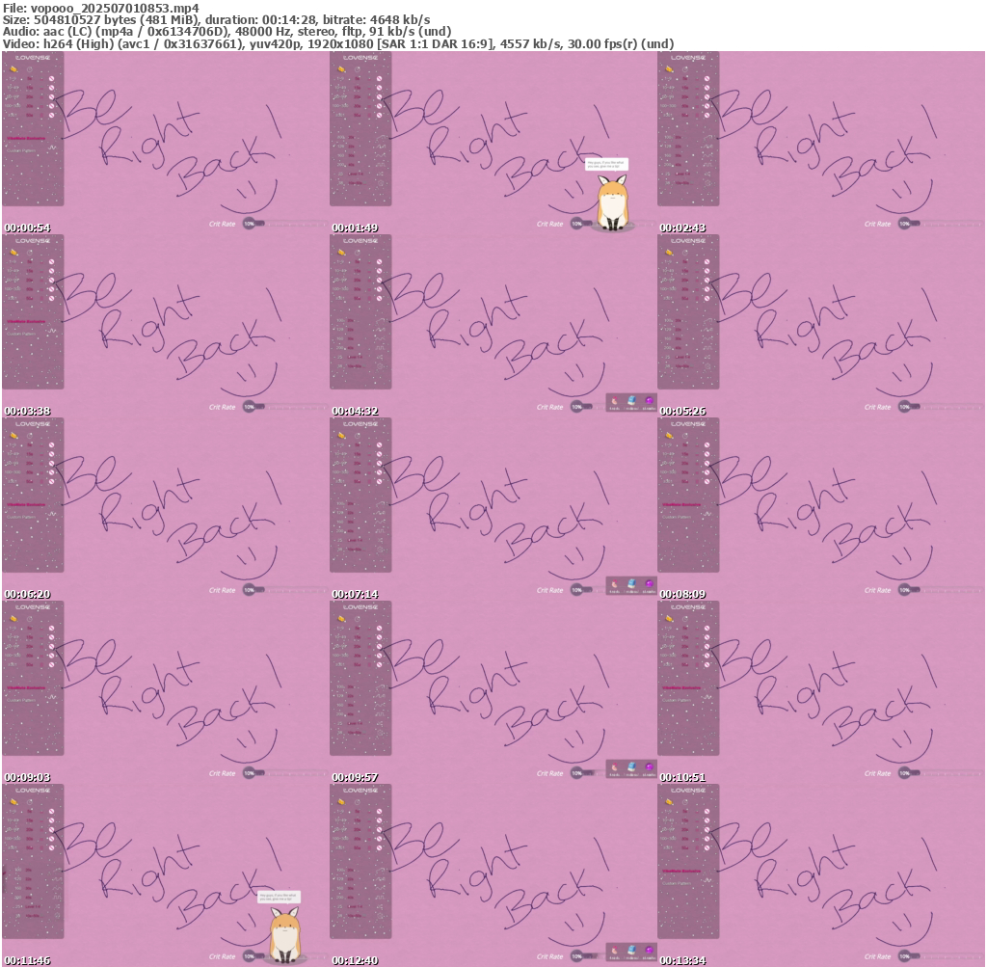Click the fox's speech bubble in the 00:11:46 frame
The width and height of the screenshot is (987, 967).
pyautogui.click(x=280, y=898)
